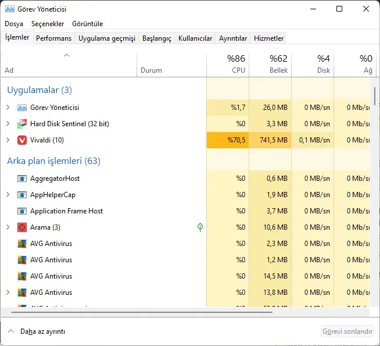
Task: Click the 3,3 MB Hard Disk Sentinel memory cell
Action: tap(270, 124)
